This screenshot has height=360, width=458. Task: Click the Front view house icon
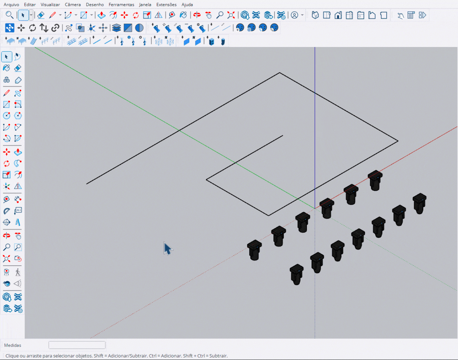[x=338, y=15]
